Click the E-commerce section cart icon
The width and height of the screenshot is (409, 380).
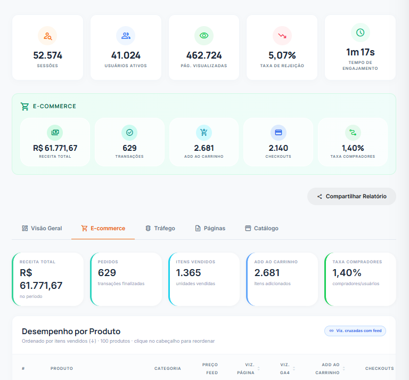click(x=25, y=106)
